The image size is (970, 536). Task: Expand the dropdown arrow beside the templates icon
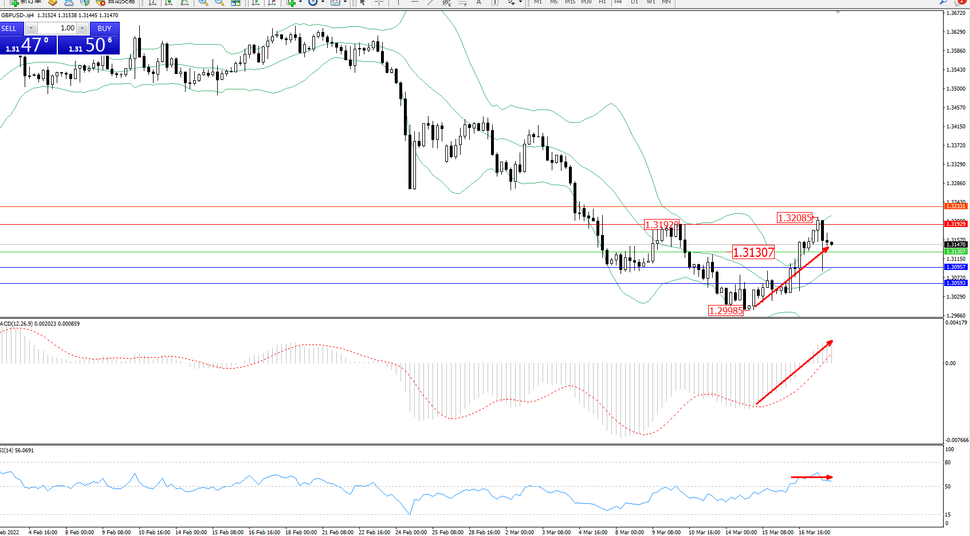tap(345, 2)
